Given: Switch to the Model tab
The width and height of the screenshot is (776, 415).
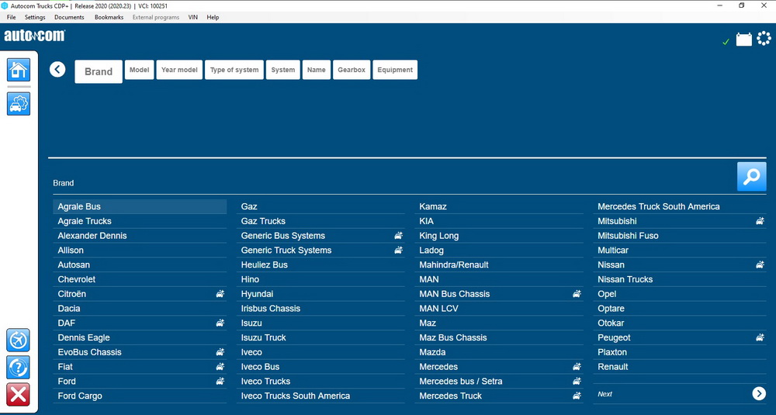Looking at the screenshot, I should click(139, 70).
